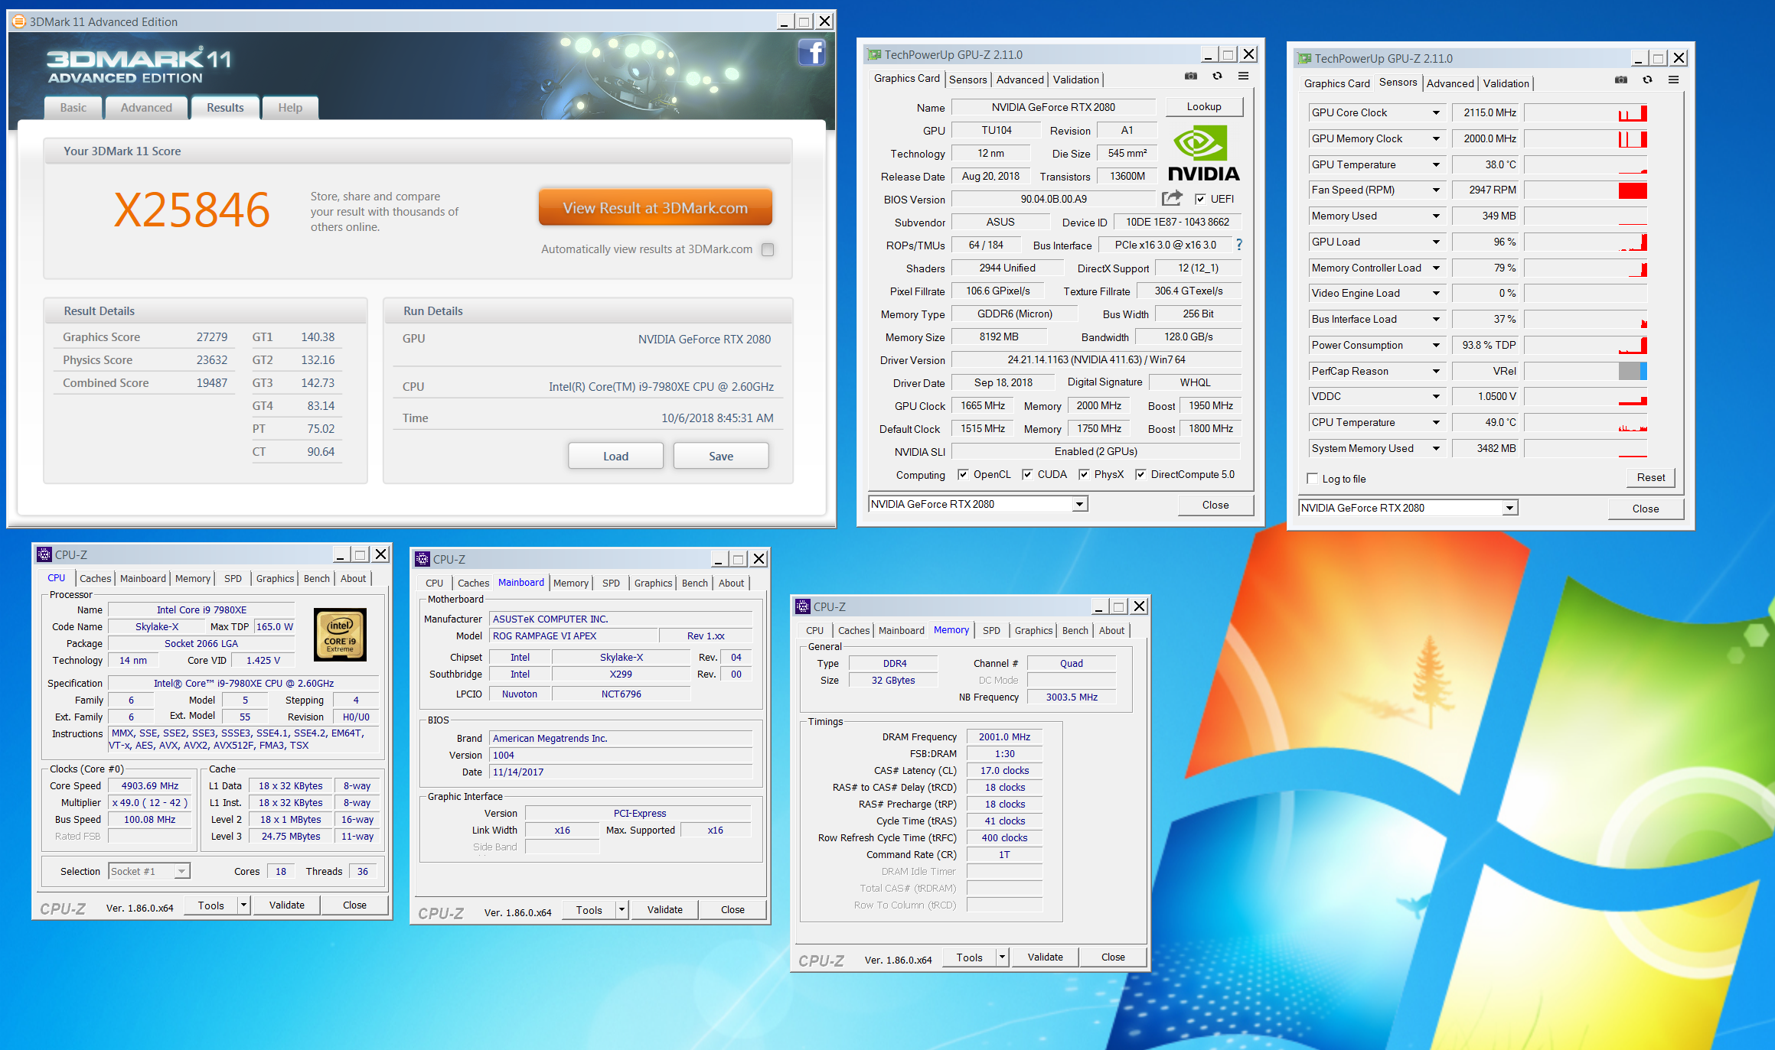Click the GPU Name field in GPU-Z
The image size is (1775, 1050).
point(1053,107)
